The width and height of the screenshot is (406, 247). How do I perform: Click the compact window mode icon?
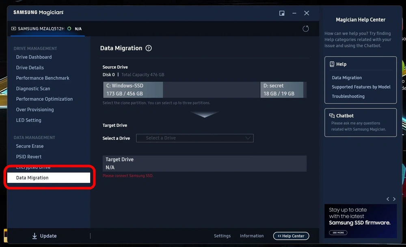282,13
